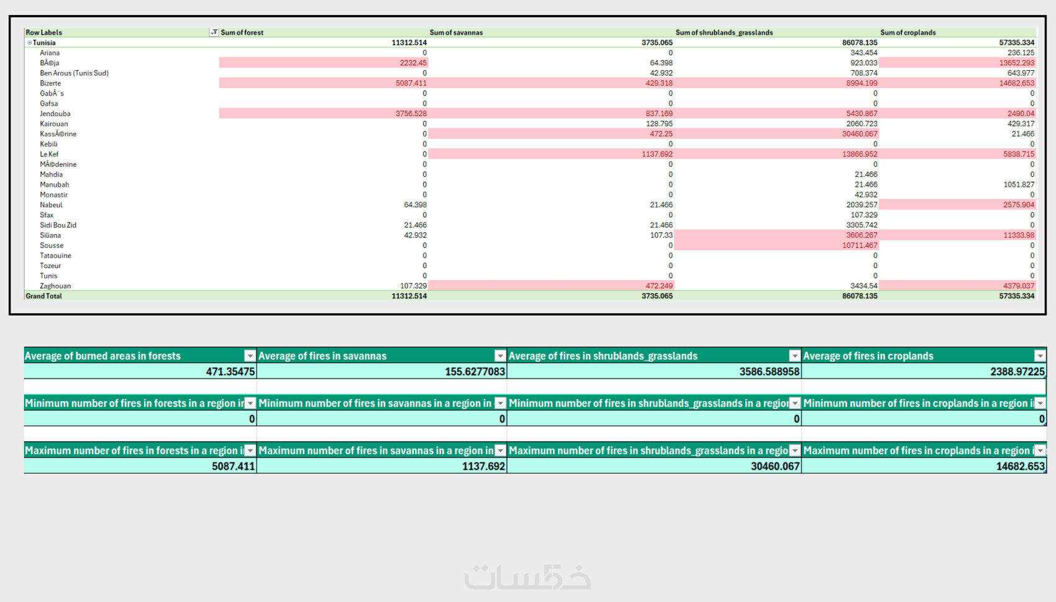Open filter arrow for Minimum fires in shrublands_grasslands header
The width and height of the screenshot is (1056, 602).
click(794, 403)
